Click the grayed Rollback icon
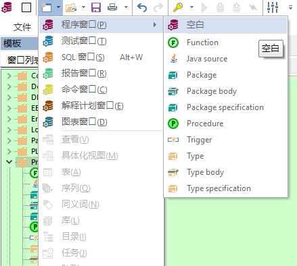Image resolution: width=297 pixels, height=266 pixels. coord(237,7)
